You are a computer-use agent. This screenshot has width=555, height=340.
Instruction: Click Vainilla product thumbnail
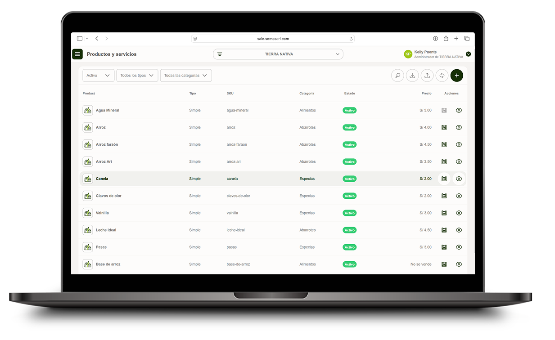coord(88,213)
